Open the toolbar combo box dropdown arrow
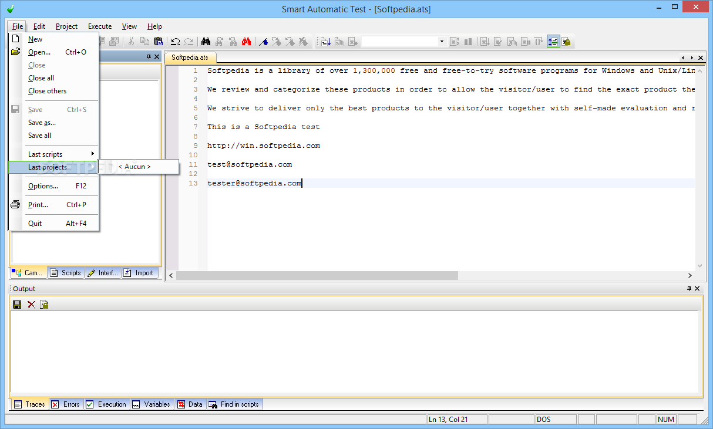713x429 pixels. [442, 41]
